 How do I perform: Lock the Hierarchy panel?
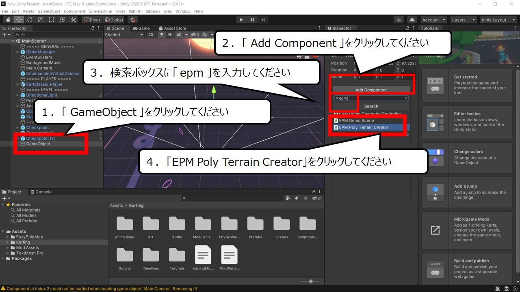(x=93, y=28)
